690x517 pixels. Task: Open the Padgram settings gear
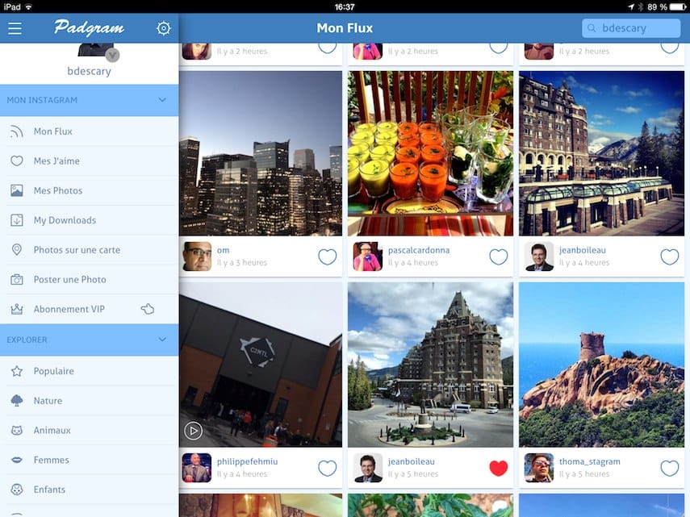pyautogui.click(x=164, y=27)
